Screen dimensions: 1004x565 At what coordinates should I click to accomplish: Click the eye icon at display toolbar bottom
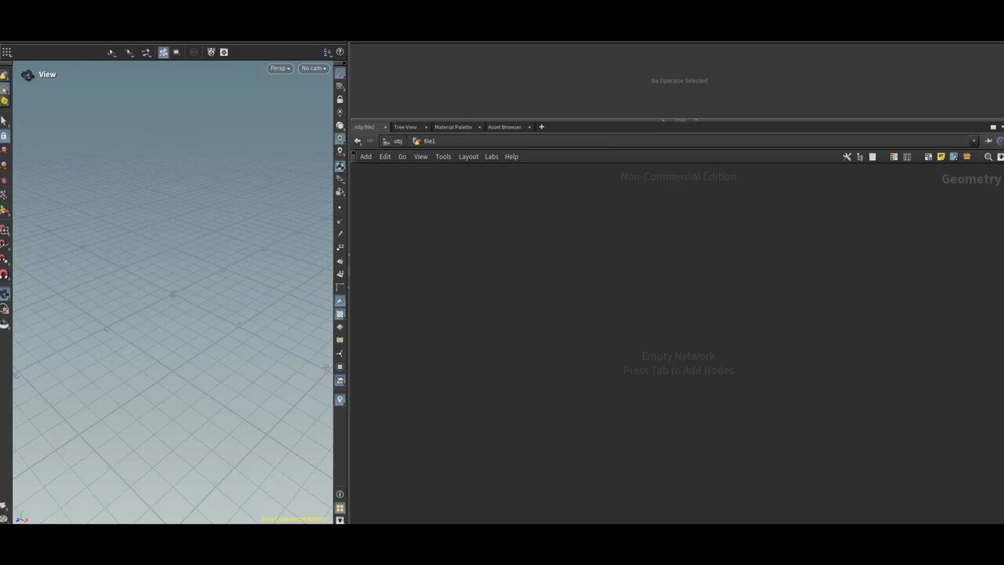point(340,520)
